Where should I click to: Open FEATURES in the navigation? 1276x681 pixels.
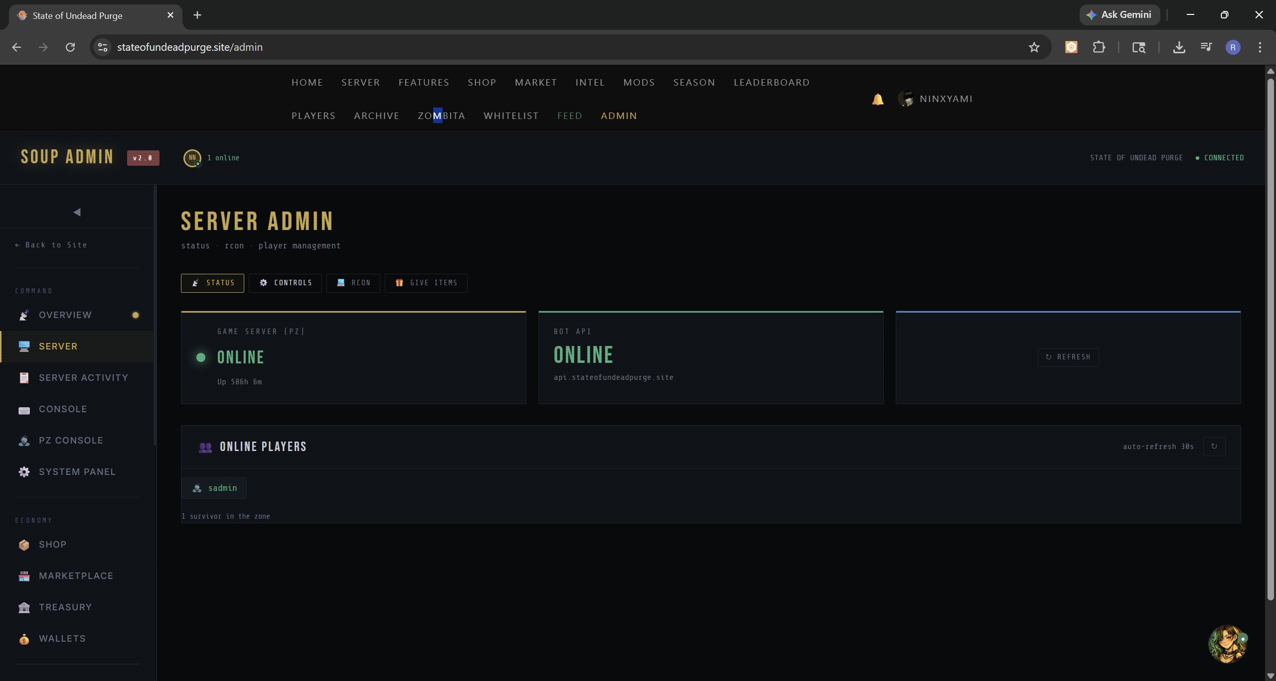tap(424, 83)
